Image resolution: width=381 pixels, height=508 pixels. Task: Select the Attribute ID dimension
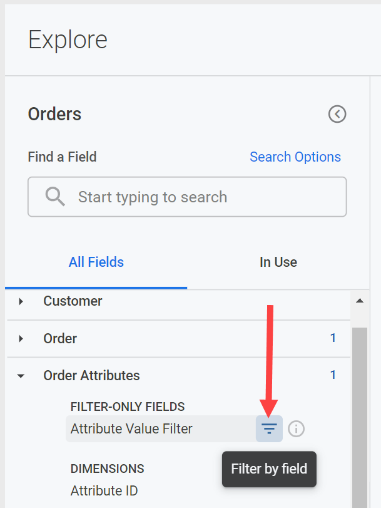tap(104, 490)
